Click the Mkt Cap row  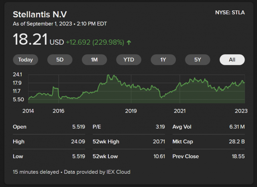(208, 142)
